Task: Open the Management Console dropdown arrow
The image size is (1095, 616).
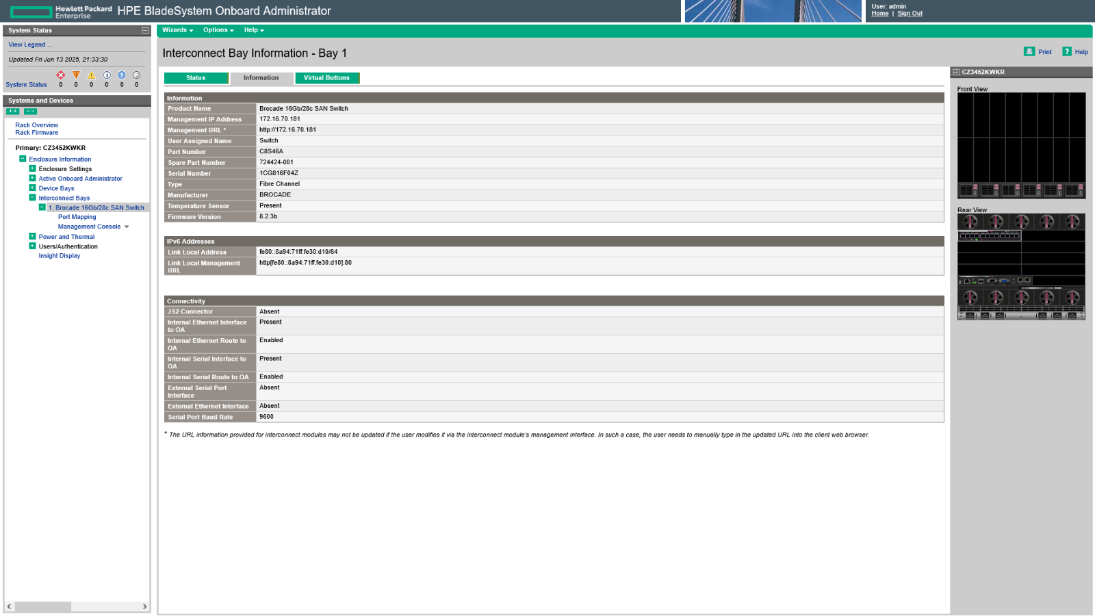Action: click(x=127, y=227)
